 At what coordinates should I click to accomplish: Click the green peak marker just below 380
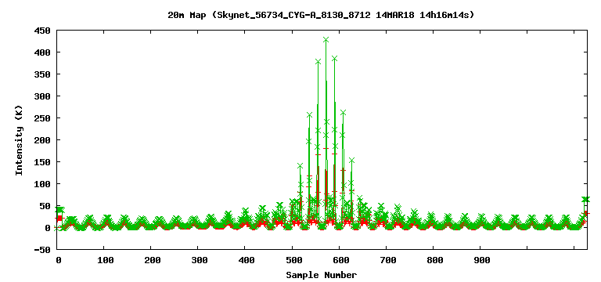coord(318,61)
